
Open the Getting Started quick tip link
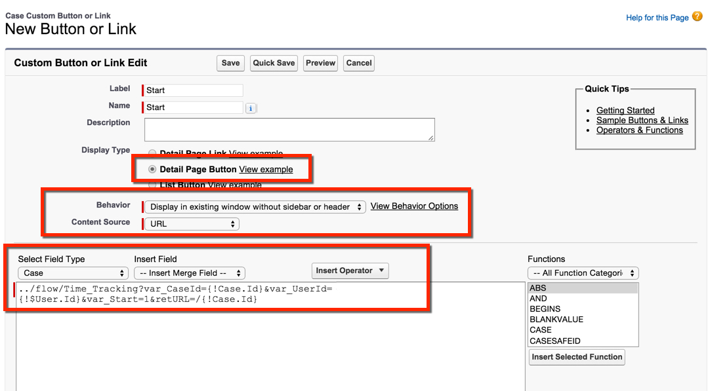tap(625, 111)
